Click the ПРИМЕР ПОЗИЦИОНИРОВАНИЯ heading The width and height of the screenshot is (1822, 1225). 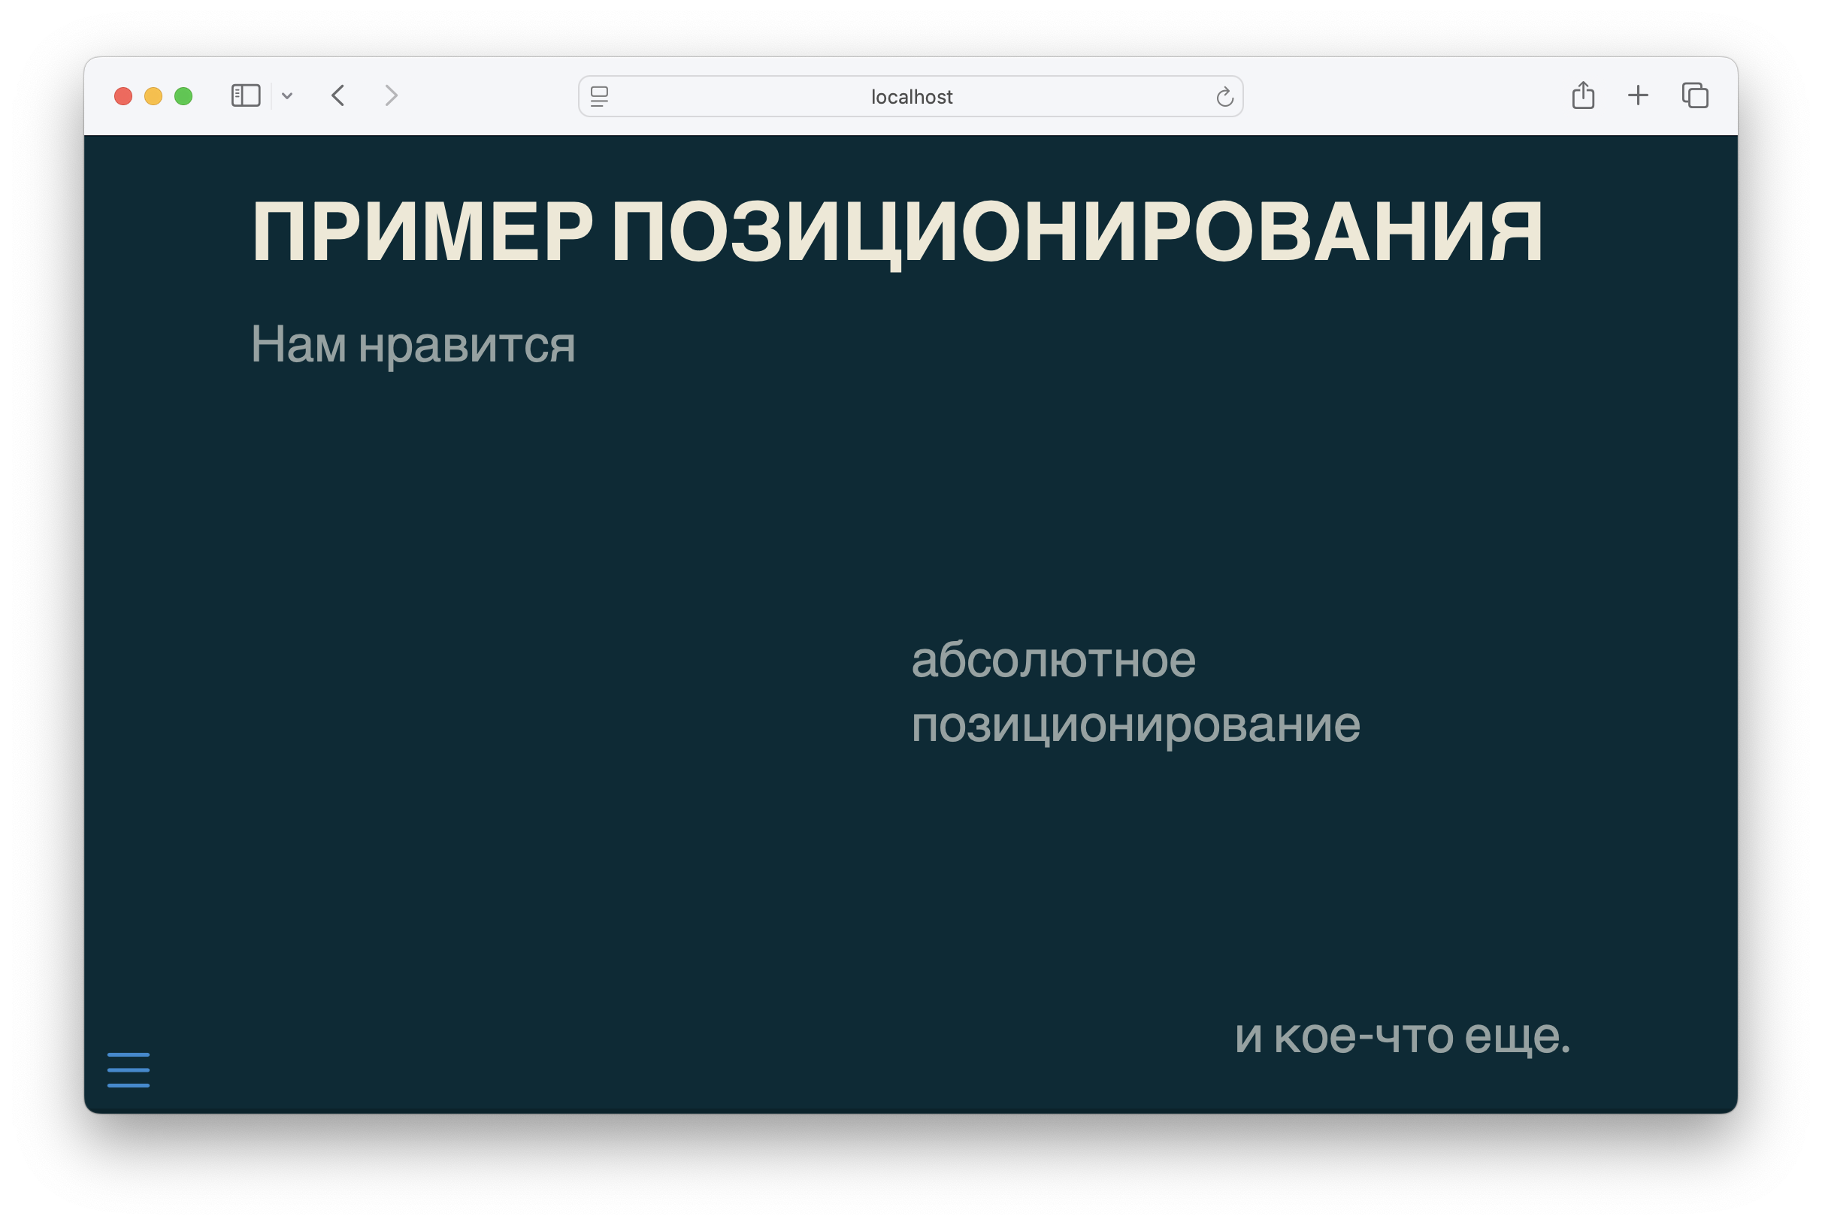tap(896, 232)
